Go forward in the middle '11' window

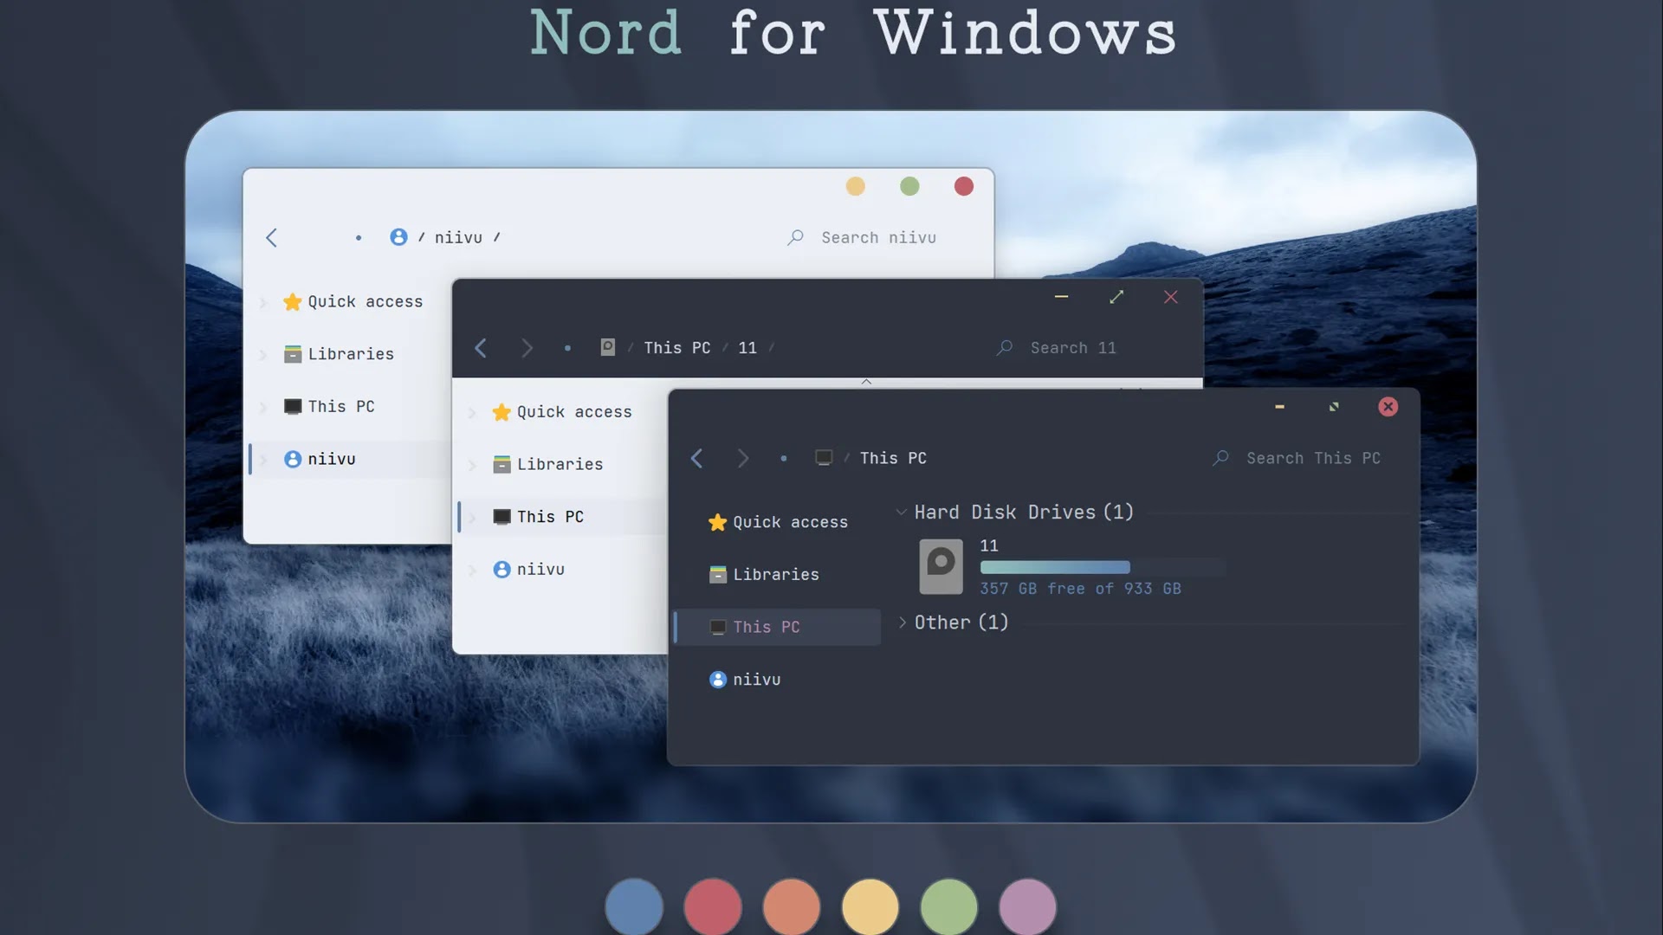click(x=527, y=348)
